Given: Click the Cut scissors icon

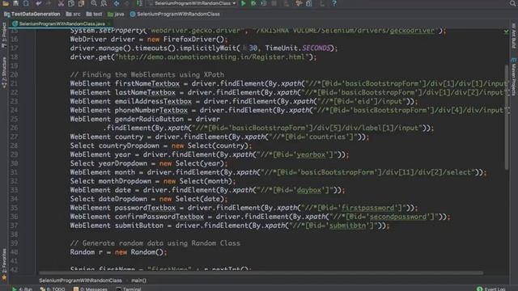Looking at the screenshot, I should (x=61, y=3).
